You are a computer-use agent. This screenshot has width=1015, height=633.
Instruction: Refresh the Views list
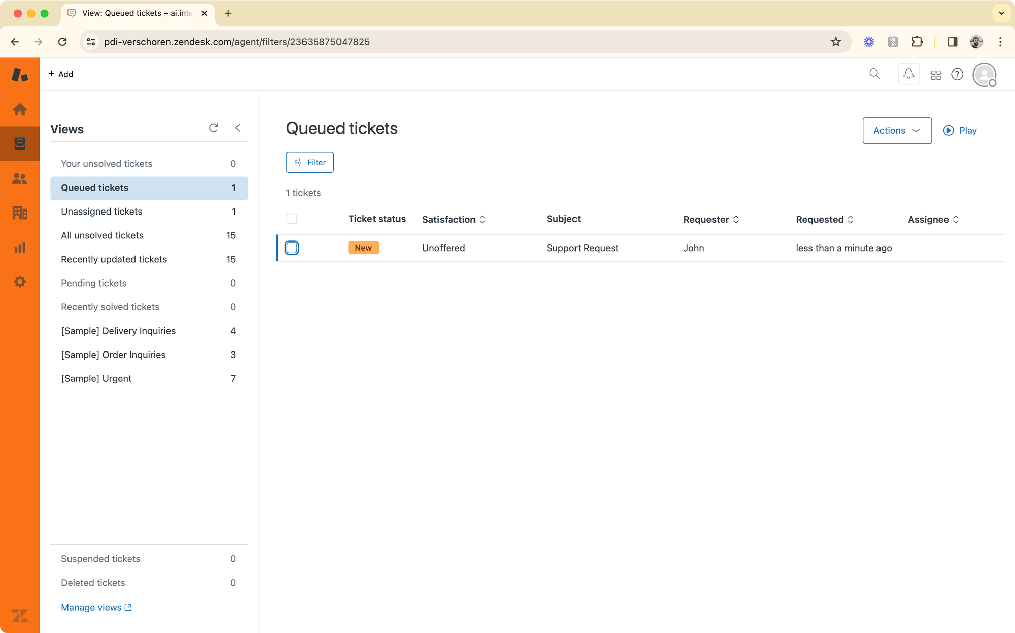click(214, 128)
